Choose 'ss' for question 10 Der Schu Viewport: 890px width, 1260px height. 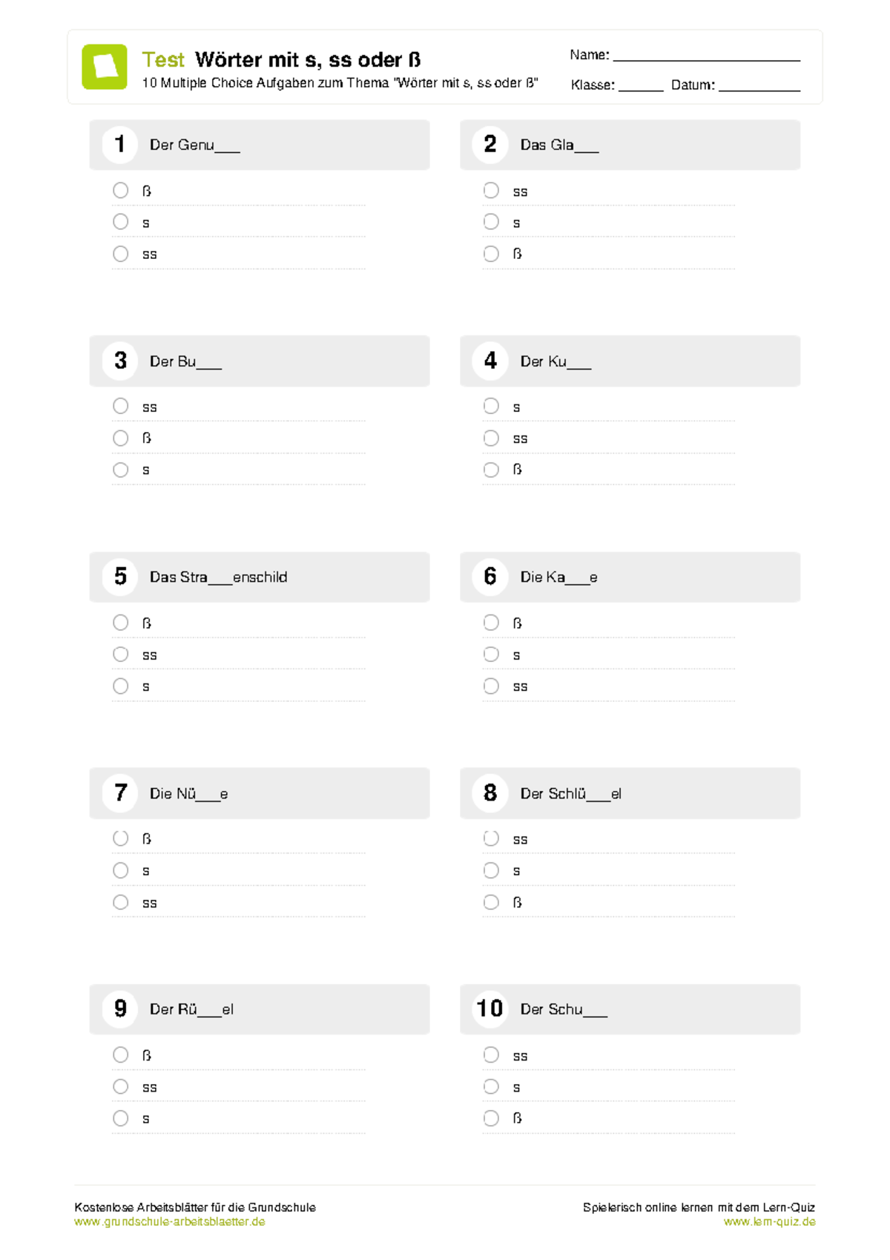491,1054
